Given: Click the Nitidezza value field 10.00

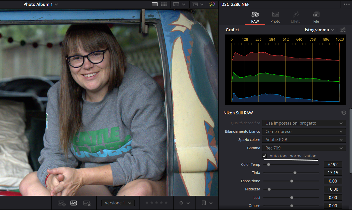Looking at the screenshot, I should (x=333, y=189).
